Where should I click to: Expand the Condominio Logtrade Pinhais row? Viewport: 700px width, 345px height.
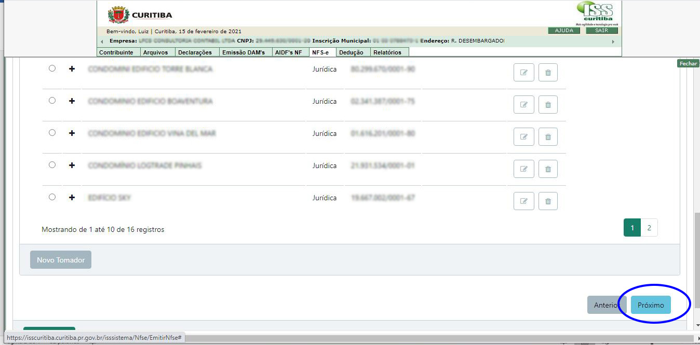click(72, 165)
